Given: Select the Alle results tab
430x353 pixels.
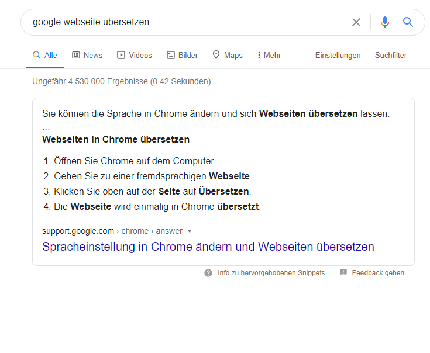Looking at the screenshot, I should (x=45, y=55).
